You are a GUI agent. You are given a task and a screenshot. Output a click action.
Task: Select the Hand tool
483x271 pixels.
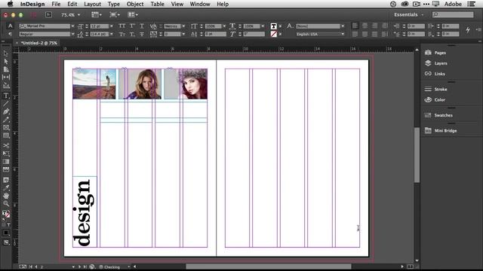[x=6, y=196]
